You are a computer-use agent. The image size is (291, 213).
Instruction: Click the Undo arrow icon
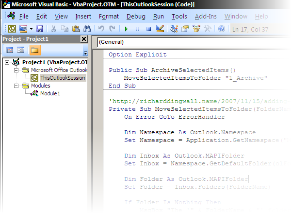click(x=101, y=29)
